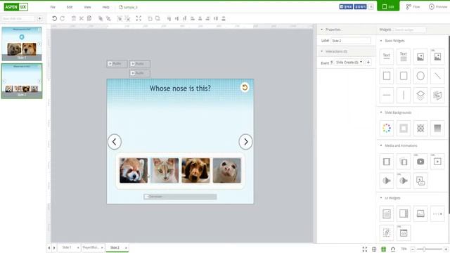Add a multi-line Text paragraph widget
The height and width of the screenshot is (253, 450).
click(x=404, y=56)
